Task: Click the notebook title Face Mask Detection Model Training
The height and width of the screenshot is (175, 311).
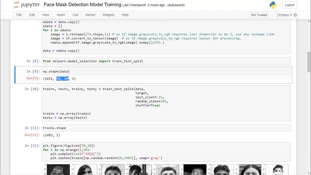Action: 82,4
